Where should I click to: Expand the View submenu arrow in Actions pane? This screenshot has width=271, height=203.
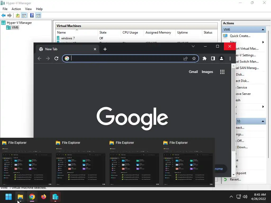click(263, 107)
